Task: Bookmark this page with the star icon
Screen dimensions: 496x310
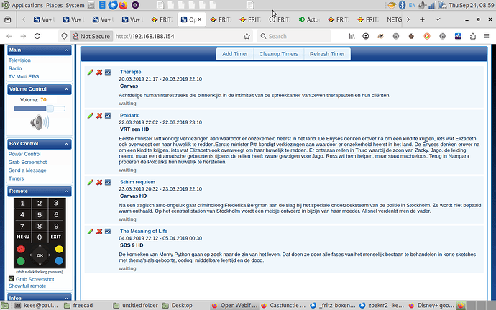Action: coord(247,36)
